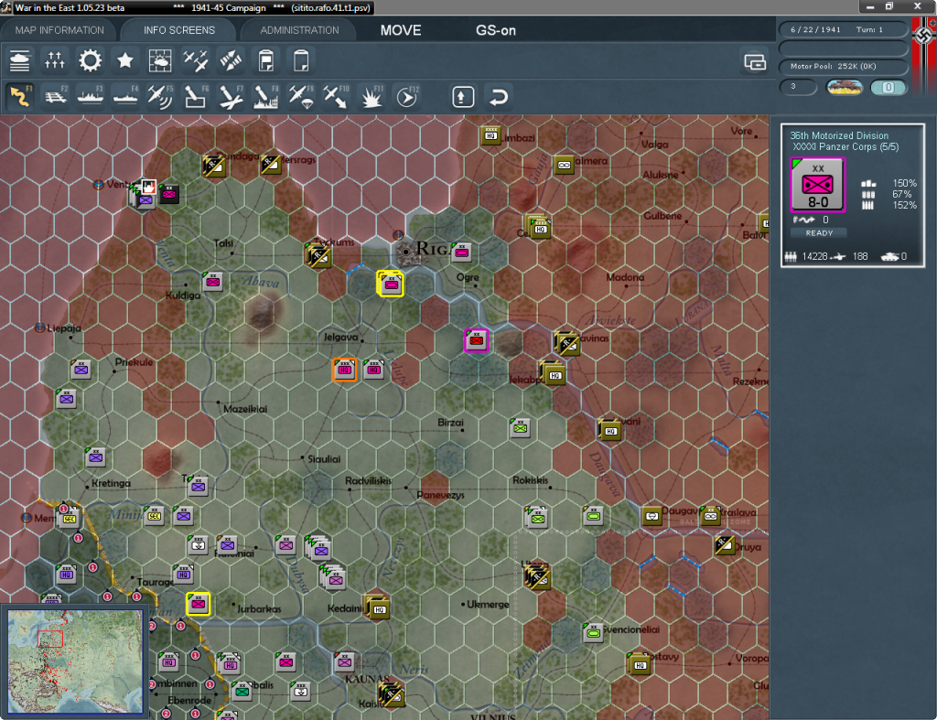The height and width of the screenshot is (720, 937).
Task: Click the 8-0 unit counter in the unit panel
Action: click(x=817, y=185)
